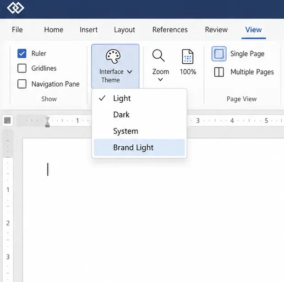Click the Multiple Pages label
The image size is (284, 282).
252,72
